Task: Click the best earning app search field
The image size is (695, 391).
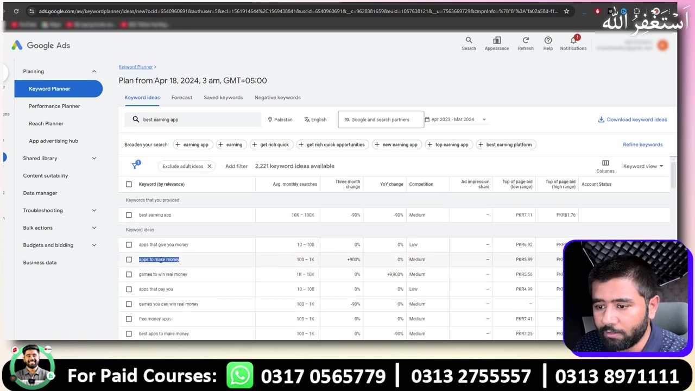Action: coord(193,119)
